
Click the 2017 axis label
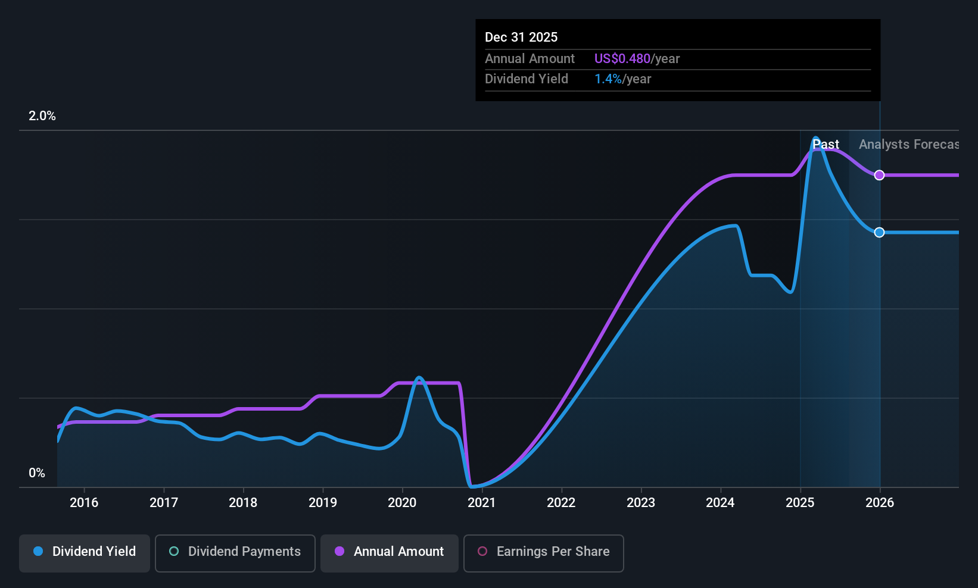[x=164, y=502]
